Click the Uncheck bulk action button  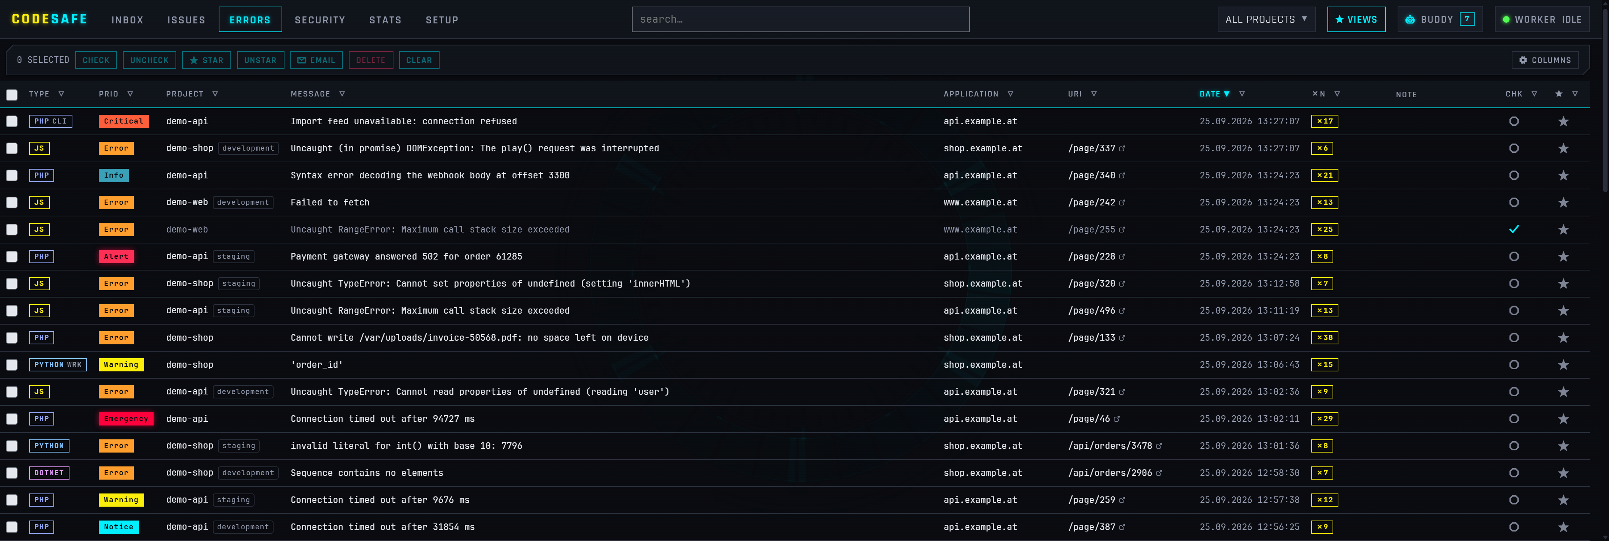[149, 60]
